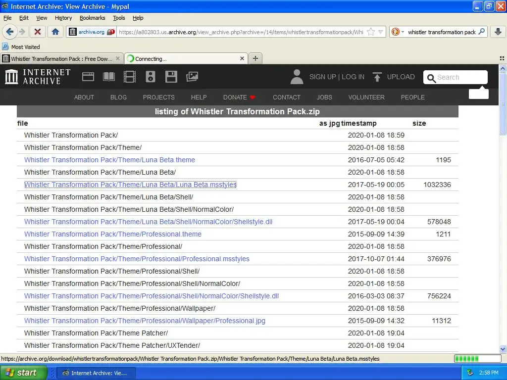Viewport: 507px width, 380px height.
Task: Click the system tray network icon
Action: point(470,373)
